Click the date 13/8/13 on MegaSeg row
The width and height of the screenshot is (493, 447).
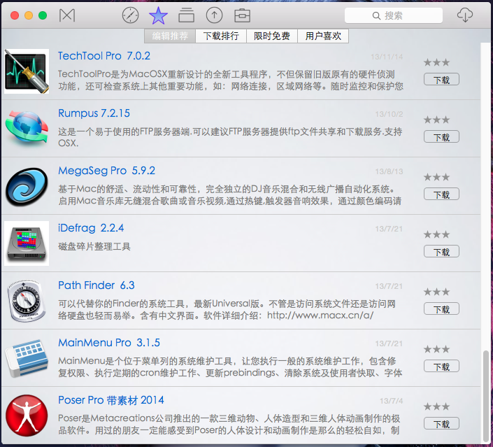[389, 171]
